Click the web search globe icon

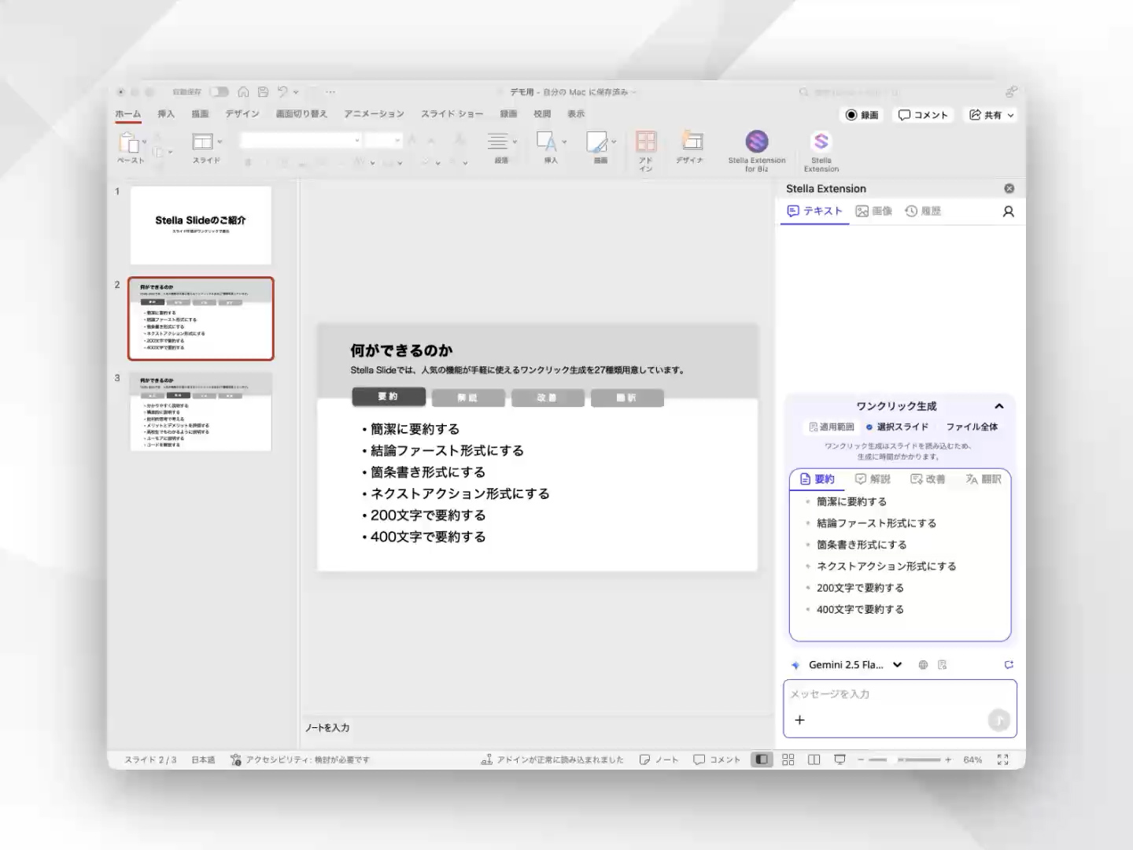coord(923,665)
